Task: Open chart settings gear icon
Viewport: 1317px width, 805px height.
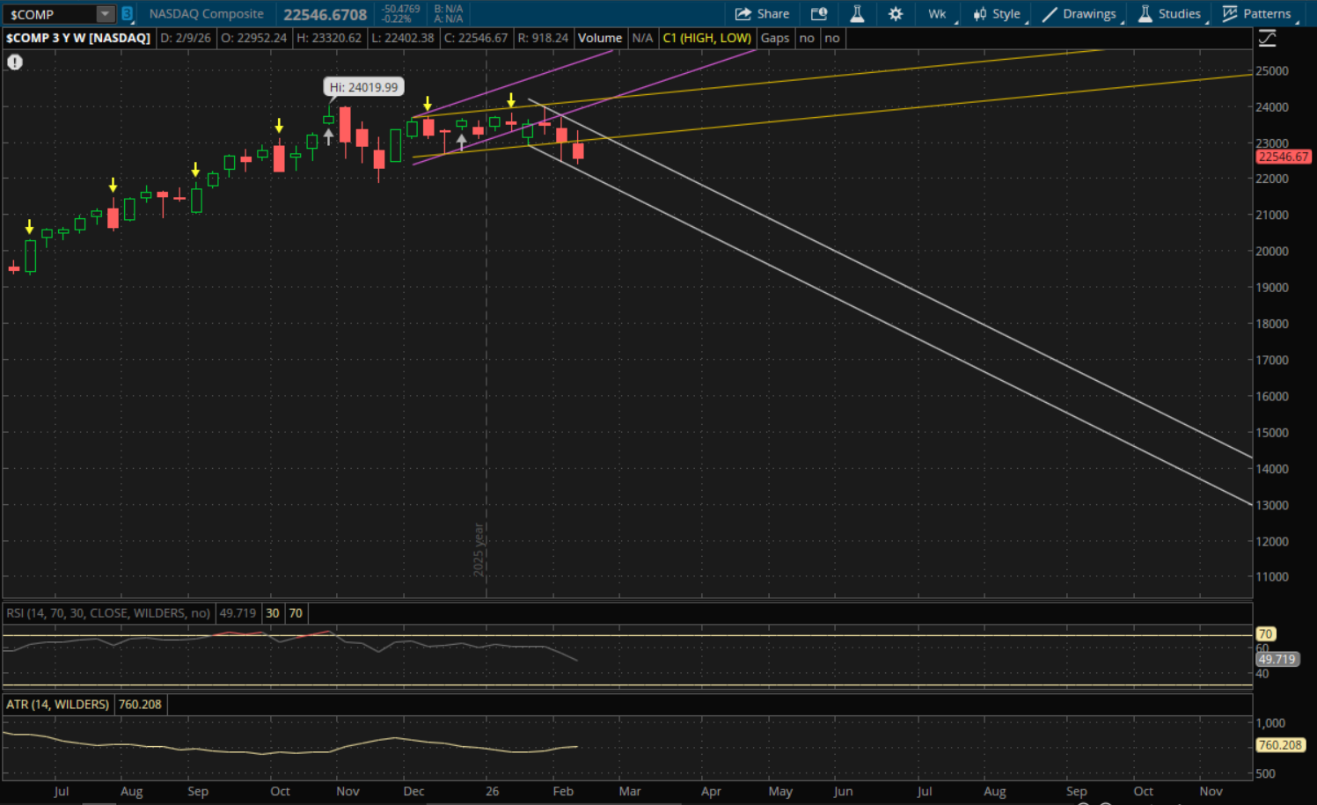Action: pyautogui.click(x=896, y=14)
